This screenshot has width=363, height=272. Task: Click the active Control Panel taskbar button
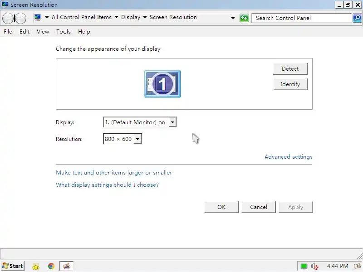coord(66,266)
